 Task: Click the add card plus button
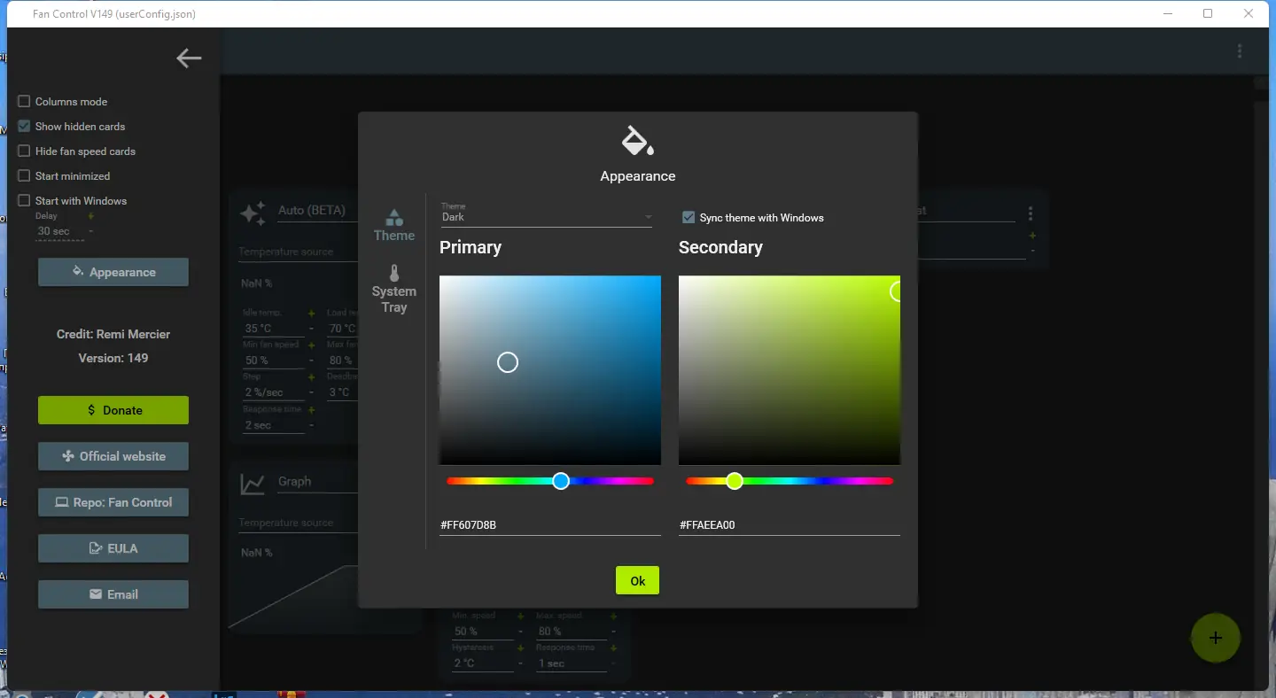[x=1216, y=638]
